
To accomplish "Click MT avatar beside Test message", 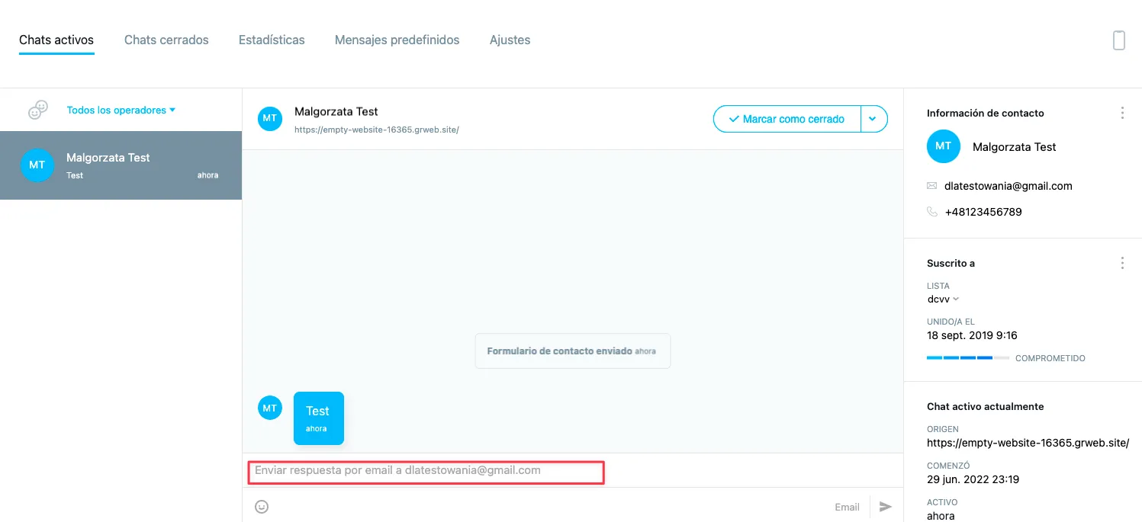I will (x=270, y=408).
